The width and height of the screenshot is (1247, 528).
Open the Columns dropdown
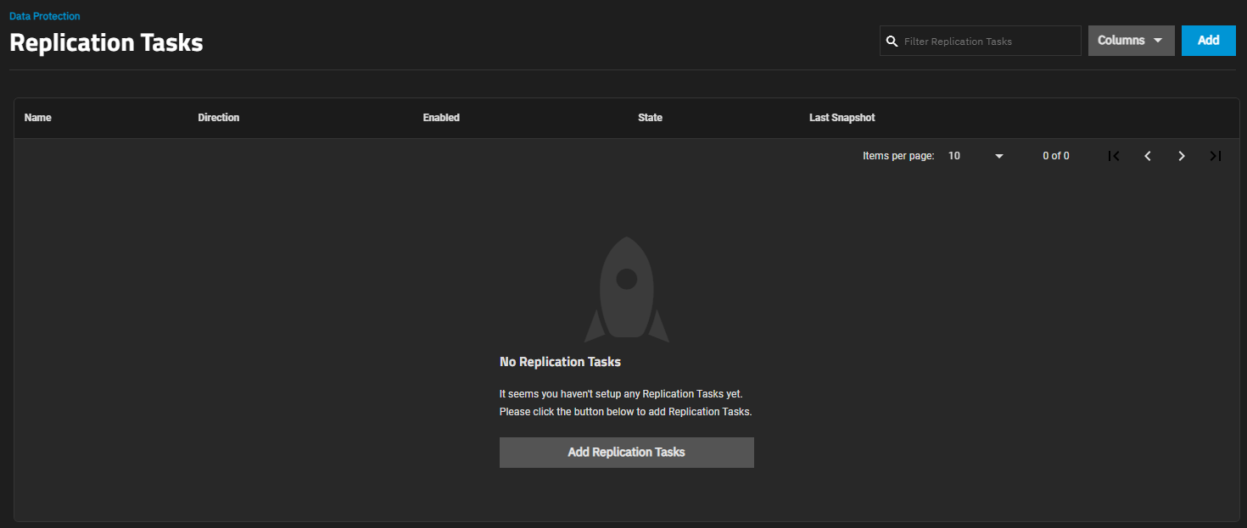(1132, 41)
